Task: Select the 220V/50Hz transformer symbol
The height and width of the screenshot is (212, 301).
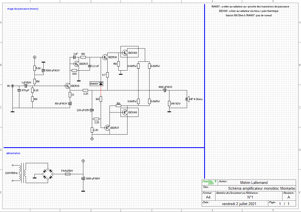Action: (x=22, y=173)
